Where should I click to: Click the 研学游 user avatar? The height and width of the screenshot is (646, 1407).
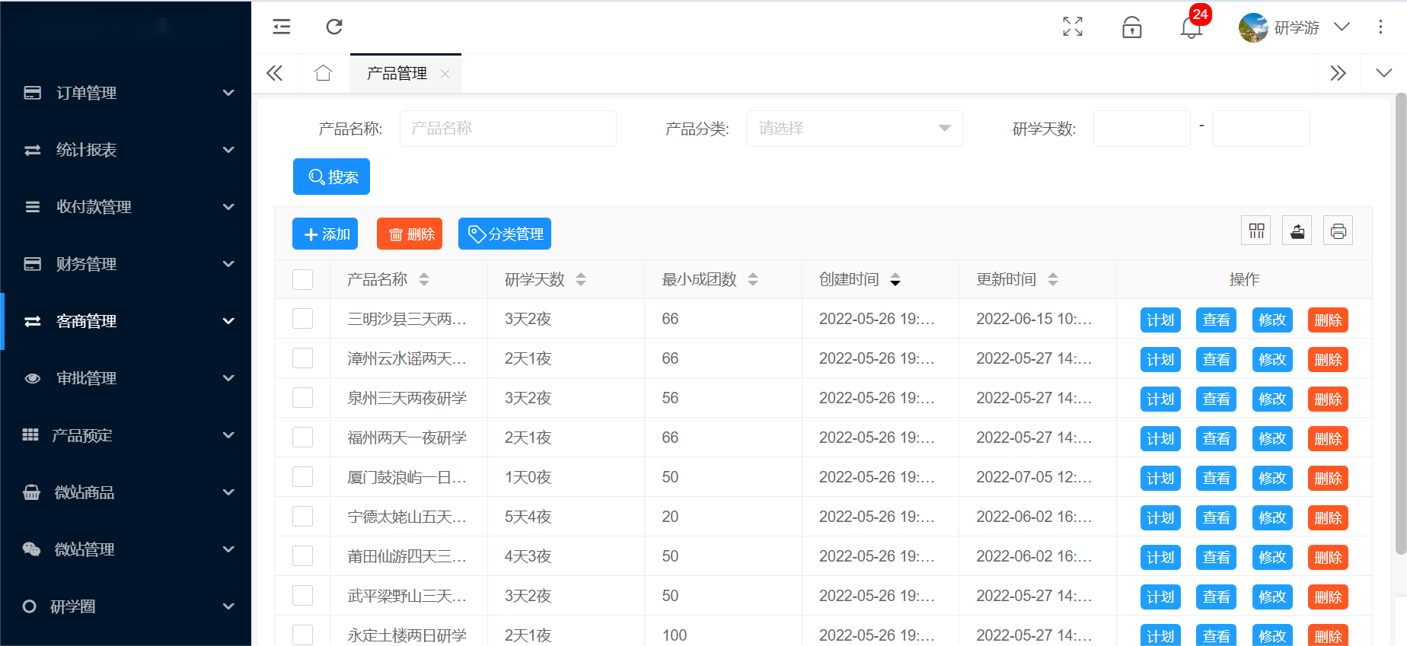point(1253,28)
